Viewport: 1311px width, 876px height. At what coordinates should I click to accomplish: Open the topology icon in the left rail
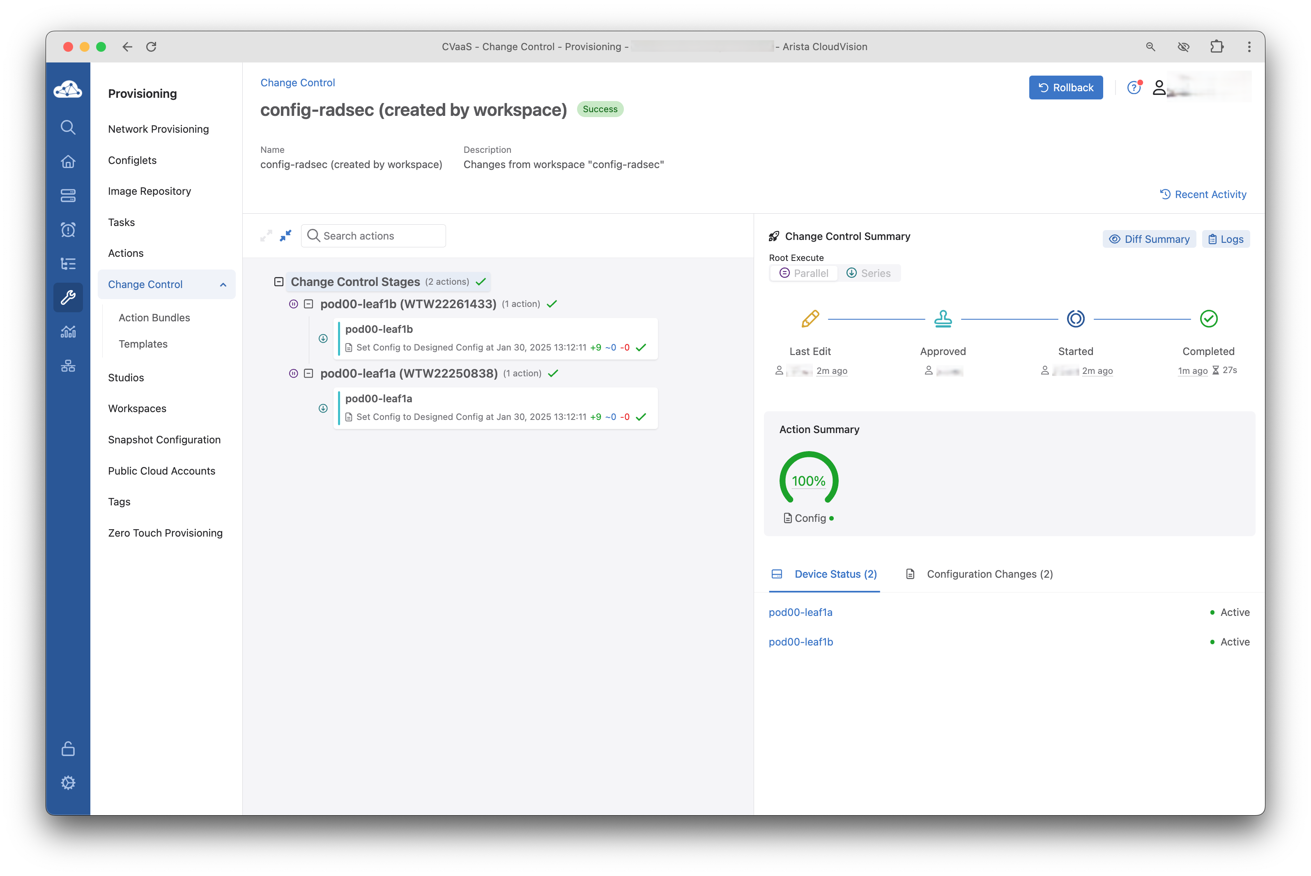coord(67,366)
